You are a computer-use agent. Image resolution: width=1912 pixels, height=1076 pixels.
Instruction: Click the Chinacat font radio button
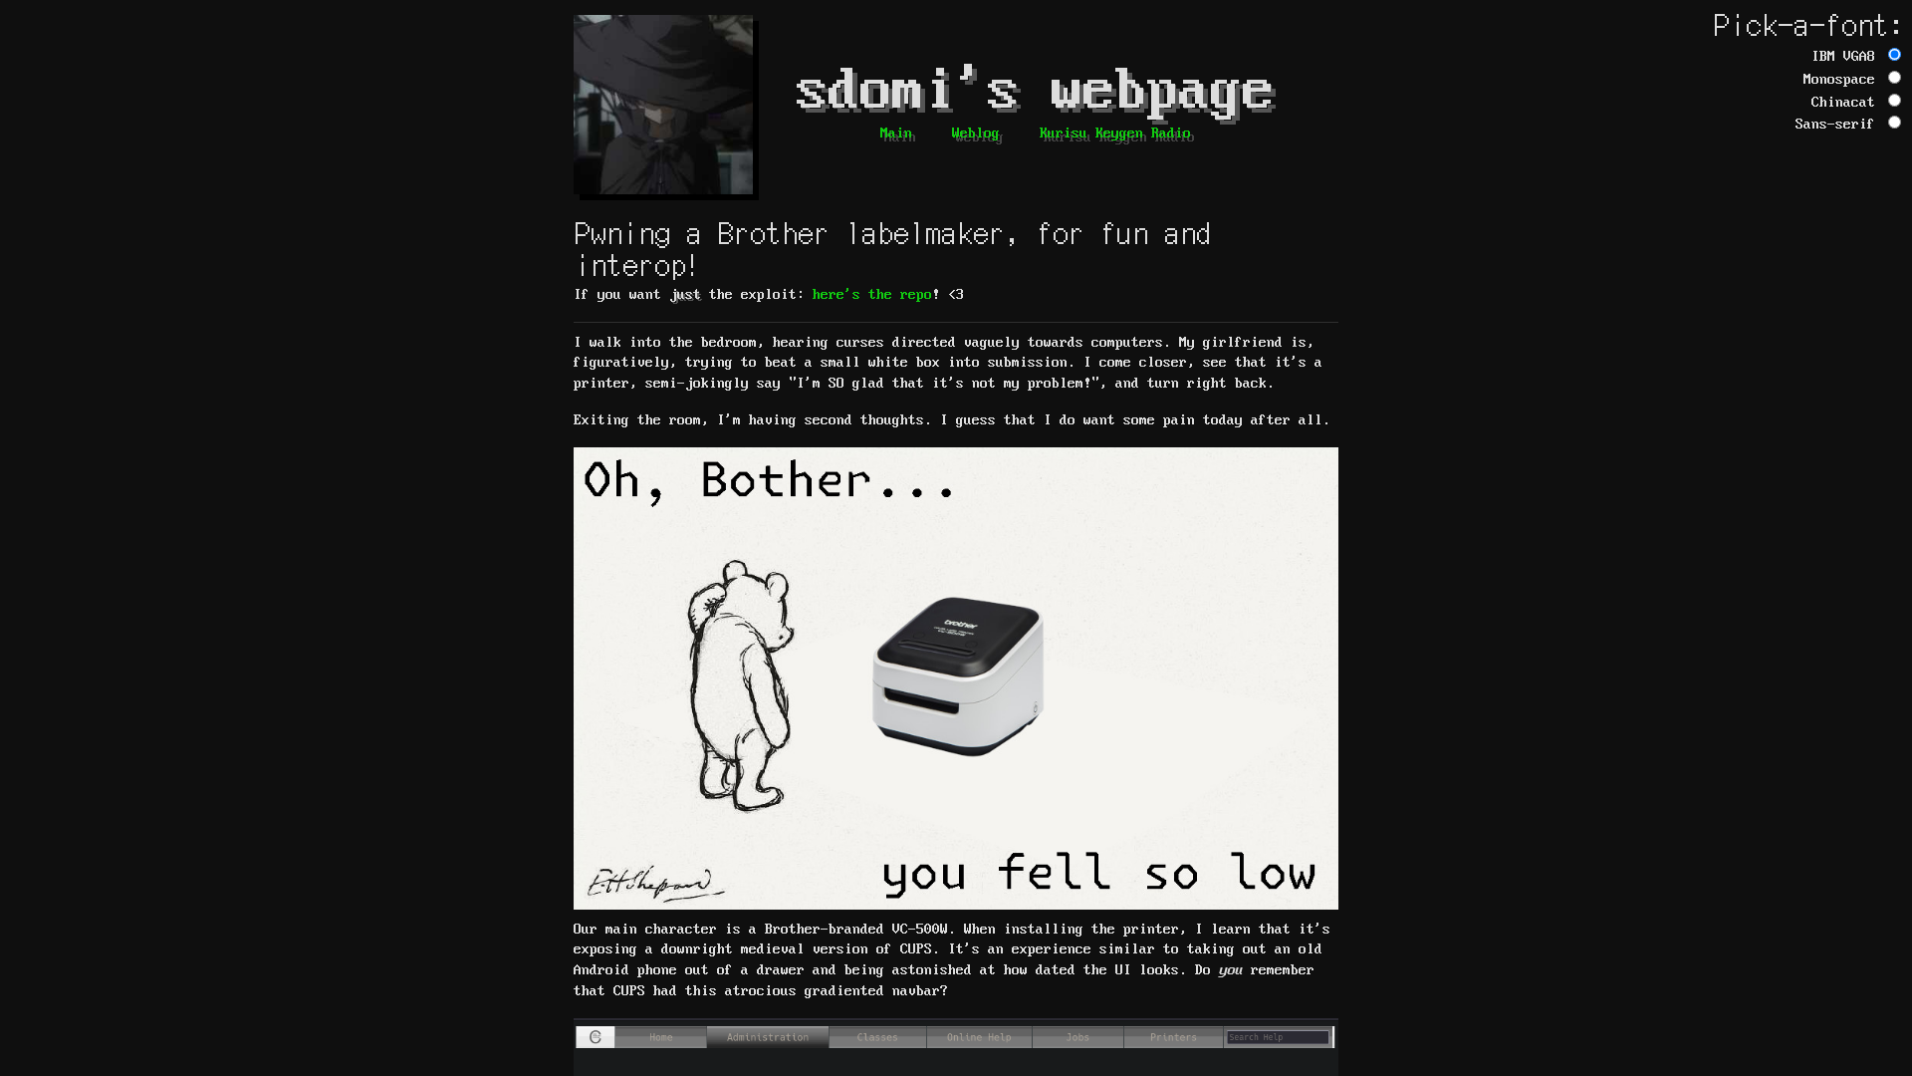(x=1895, y=100)
